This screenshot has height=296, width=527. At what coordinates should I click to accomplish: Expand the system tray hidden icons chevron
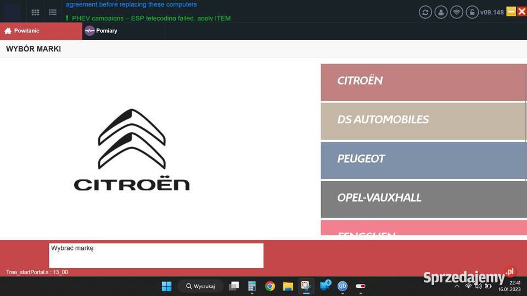click(457, 286)
